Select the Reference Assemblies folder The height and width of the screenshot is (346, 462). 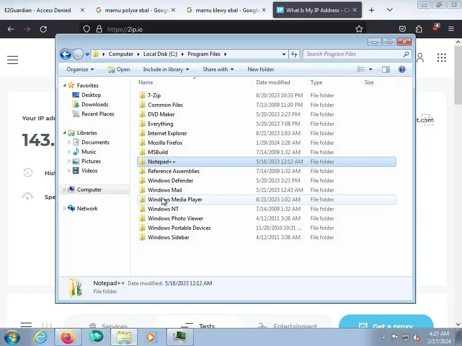point(174,171)
